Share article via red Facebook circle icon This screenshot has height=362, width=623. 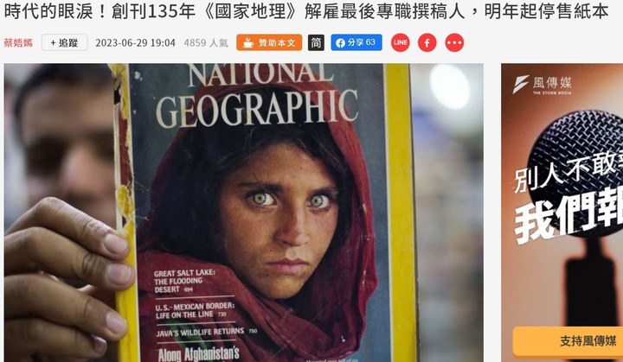coord(427,42)
